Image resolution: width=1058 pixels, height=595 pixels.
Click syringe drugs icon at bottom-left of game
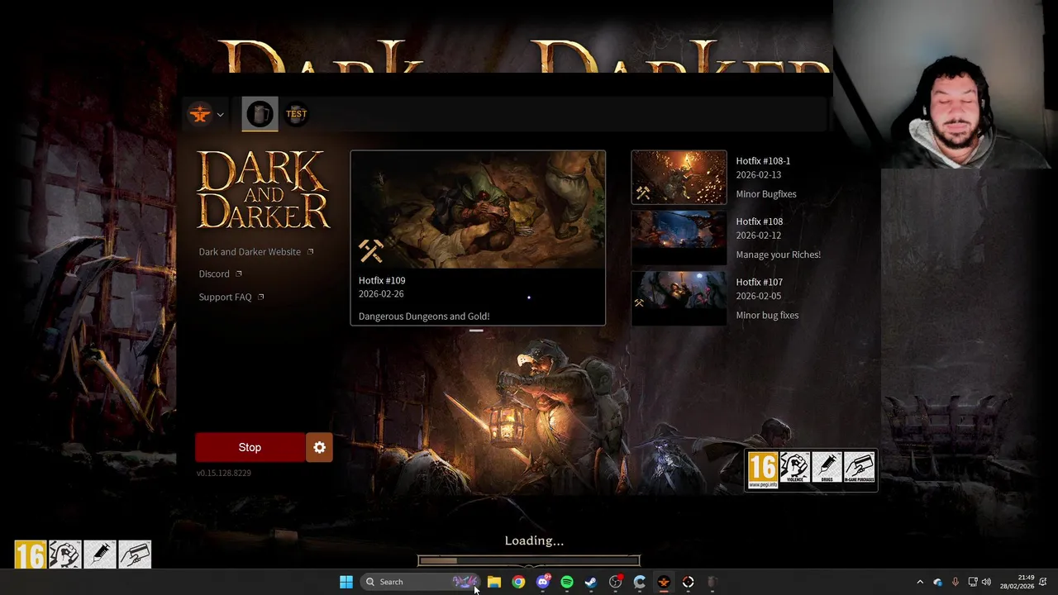[x=100, y=555]
